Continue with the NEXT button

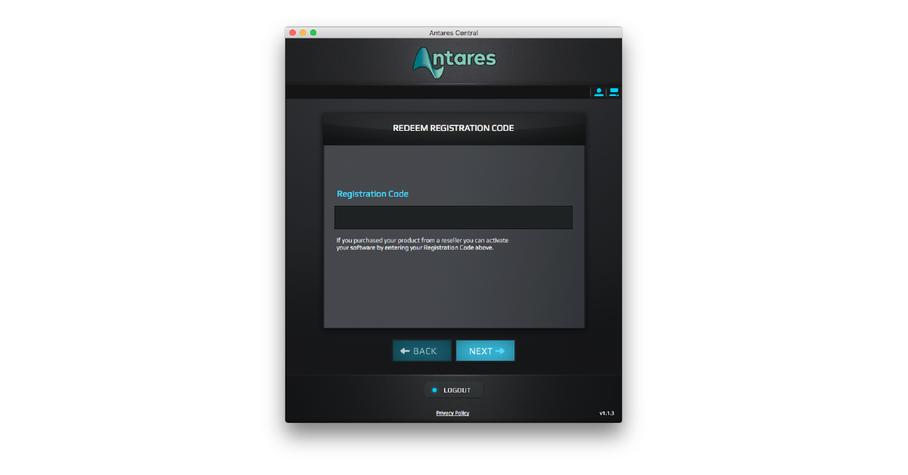(485, 351)
